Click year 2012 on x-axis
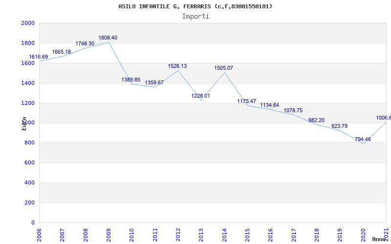This screenshot has height=244, width=391. click(x=178, y=235)
